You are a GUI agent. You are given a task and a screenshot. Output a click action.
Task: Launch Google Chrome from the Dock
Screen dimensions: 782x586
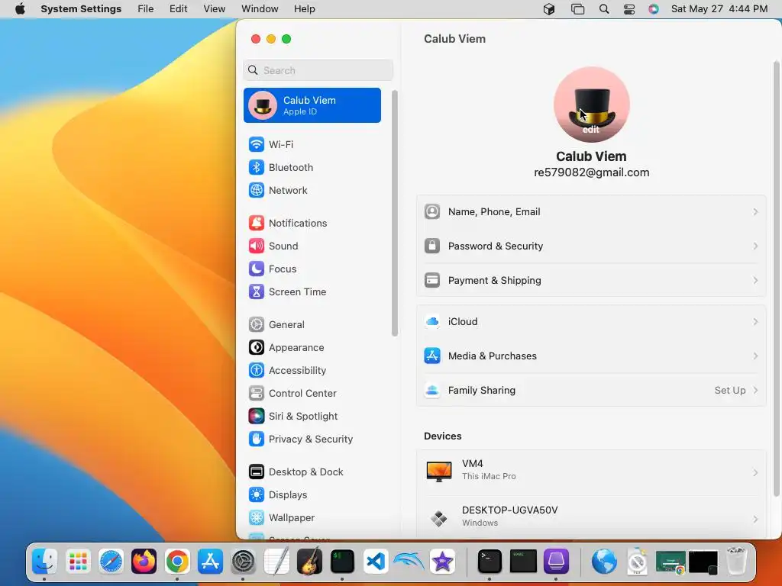tap(177, 562)
